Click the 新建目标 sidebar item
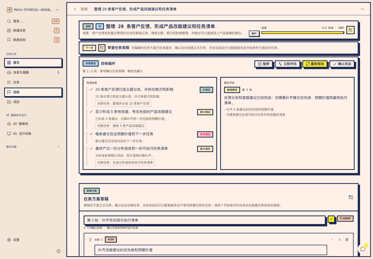 coord(33,40)
